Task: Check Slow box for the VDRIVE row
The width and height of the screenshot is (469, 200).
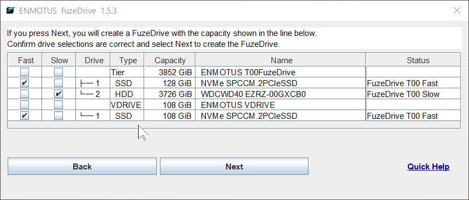Action: (x=58, y=105)
